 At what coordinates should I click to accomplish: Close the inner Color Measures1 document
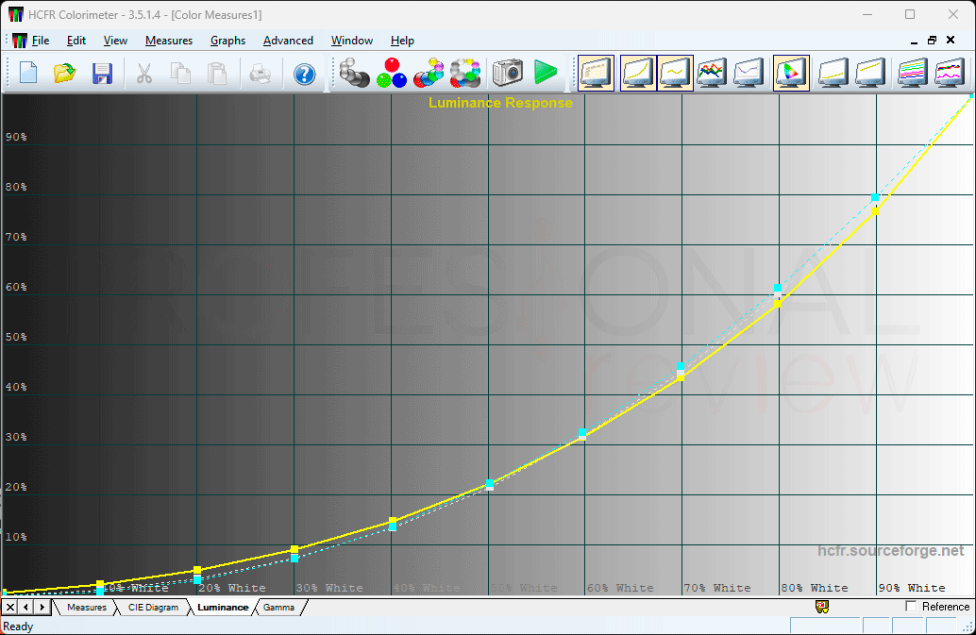coord(951,41)
